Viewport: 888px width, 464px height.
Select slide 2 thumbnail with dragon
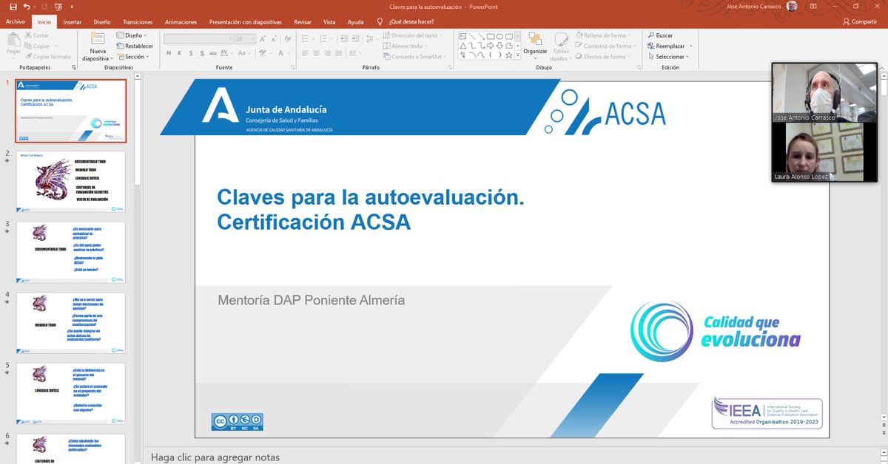[x=71, y=181]
